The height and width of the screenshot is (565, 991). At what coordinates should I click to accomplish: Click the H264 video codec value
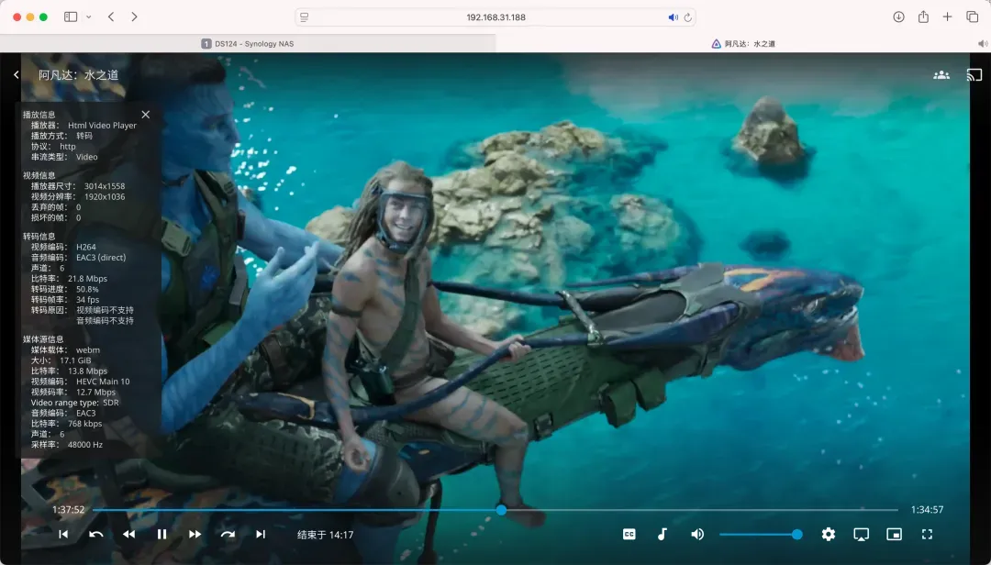pos(86,247)
